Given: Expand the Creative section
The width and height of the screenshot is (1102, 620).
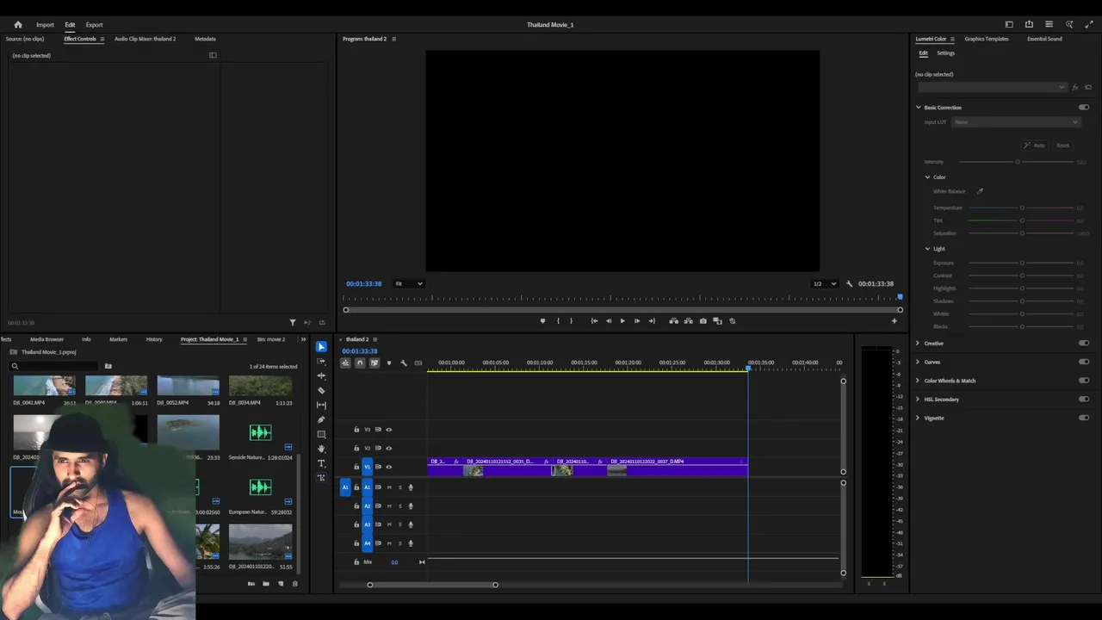Looking at the screenshot, I should point(918,344).
